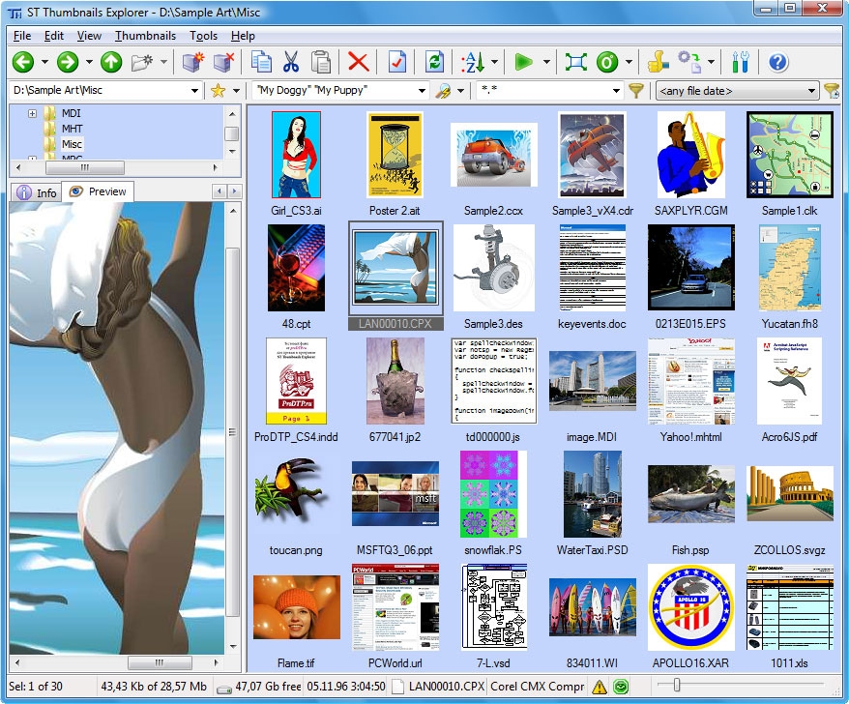This screenshot has width=849, height=704.
Task: Refresh the thumbnail view
Action: 434,62
